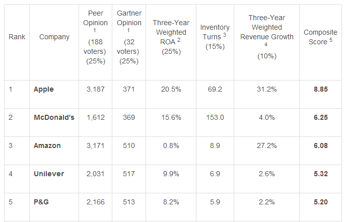Click the Inventory Turns column header
This screenshot has height=222, width=346.
215,37
